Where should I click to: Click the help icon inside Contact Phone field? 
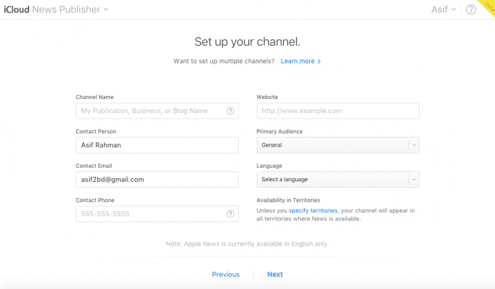click(231, 214)
